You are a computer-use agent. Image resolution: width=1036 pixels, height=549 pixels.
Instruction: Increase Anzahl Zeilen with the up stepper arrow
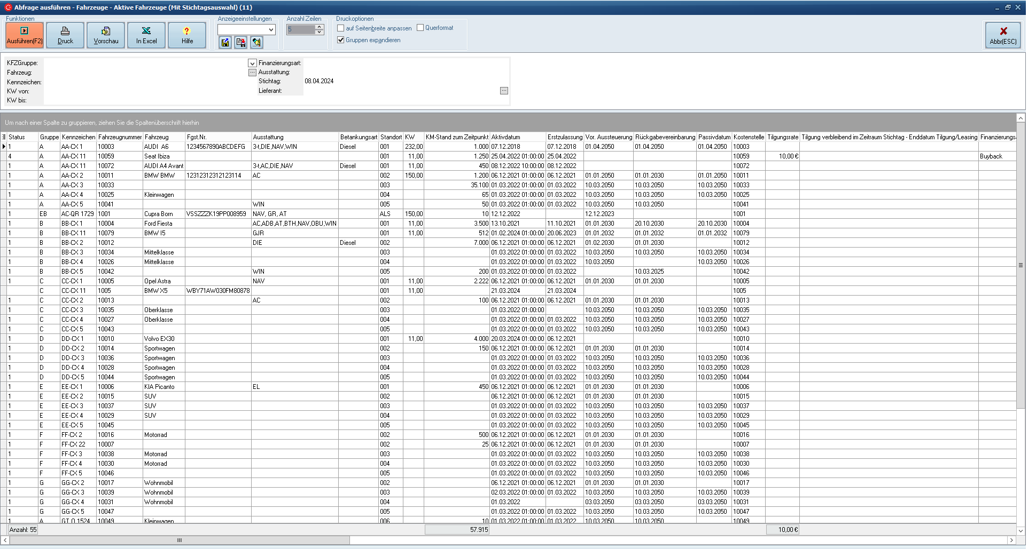pyautogui.click(x=320, y=27)
